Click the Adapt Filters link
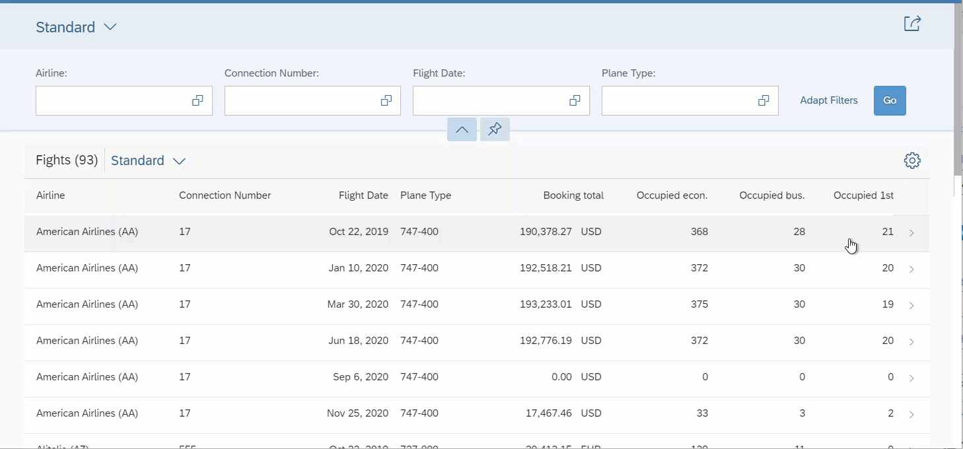 coord(828,100)
